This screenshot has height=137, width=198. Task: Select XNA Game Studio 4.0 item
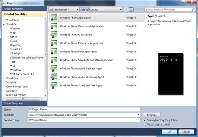click(22, 74)
